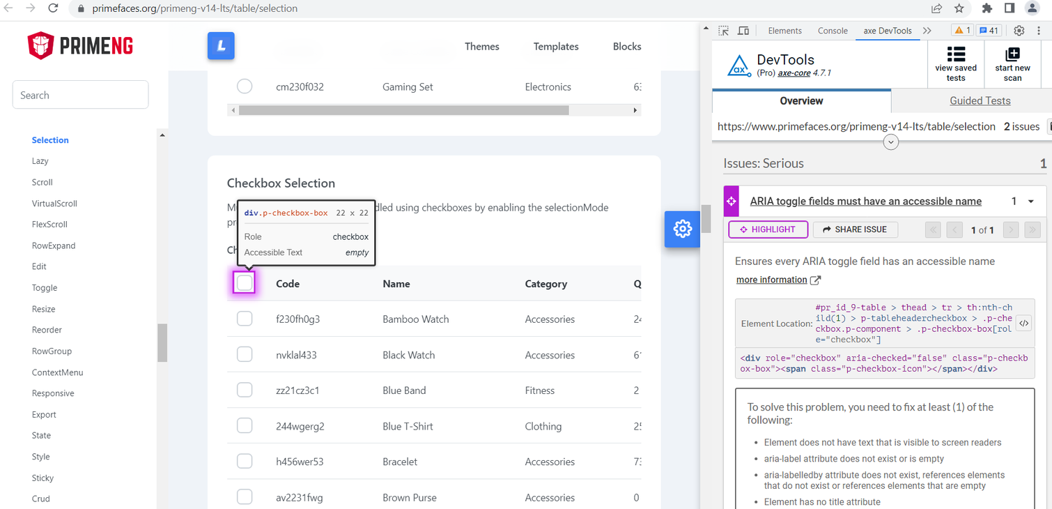1052x509 pixels.
Task: Click inside the PrimeNG search field
Action: pos(80,94)
